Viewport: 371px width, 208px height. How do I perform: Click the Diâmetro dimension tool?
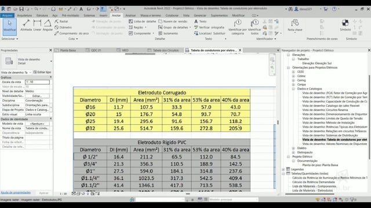pyautogui.click(x=63, y=27)
